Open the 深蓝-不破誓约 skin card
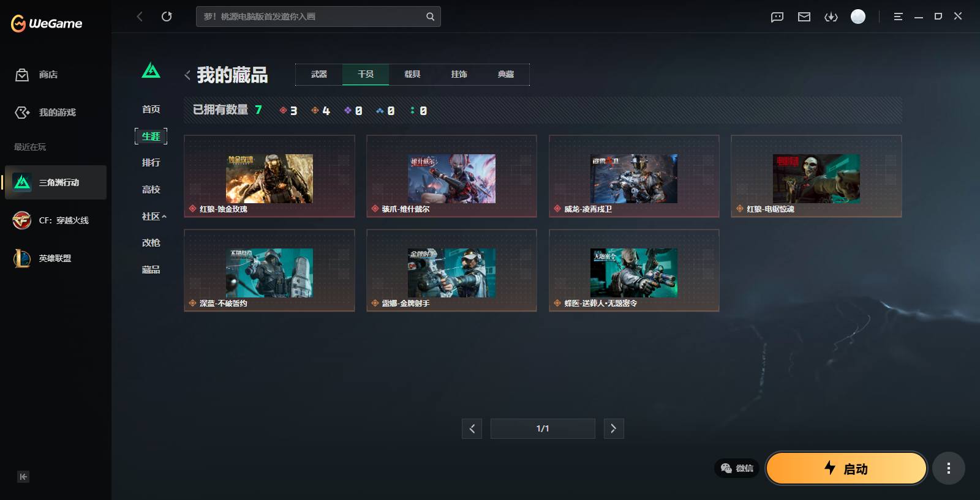The height and width of the screenshot is (500, 980). 269,271
